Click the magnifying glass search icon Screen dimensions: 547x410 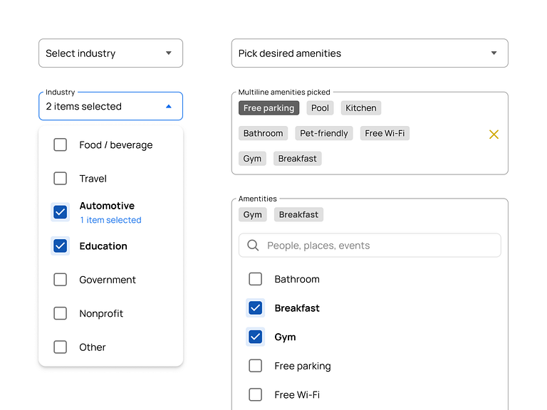click(x=253, y=246)
